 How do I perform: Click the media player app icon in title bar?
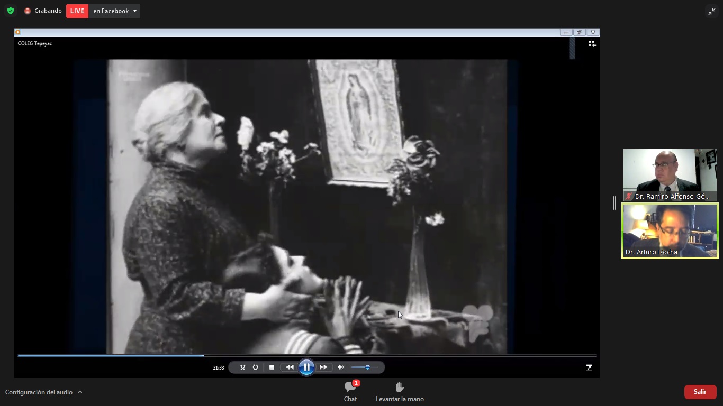(17, 32)
